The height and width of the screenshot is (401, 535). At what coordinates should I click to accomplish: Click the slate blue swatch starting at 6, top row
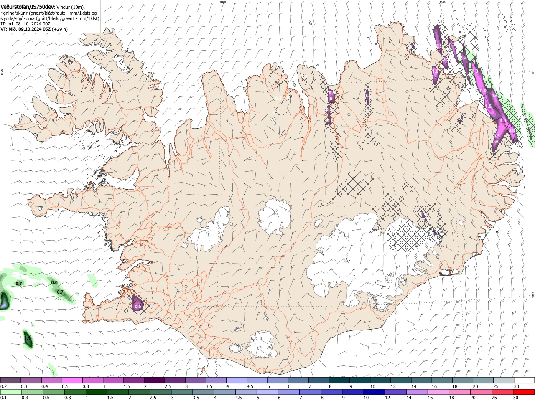point(298,381)
